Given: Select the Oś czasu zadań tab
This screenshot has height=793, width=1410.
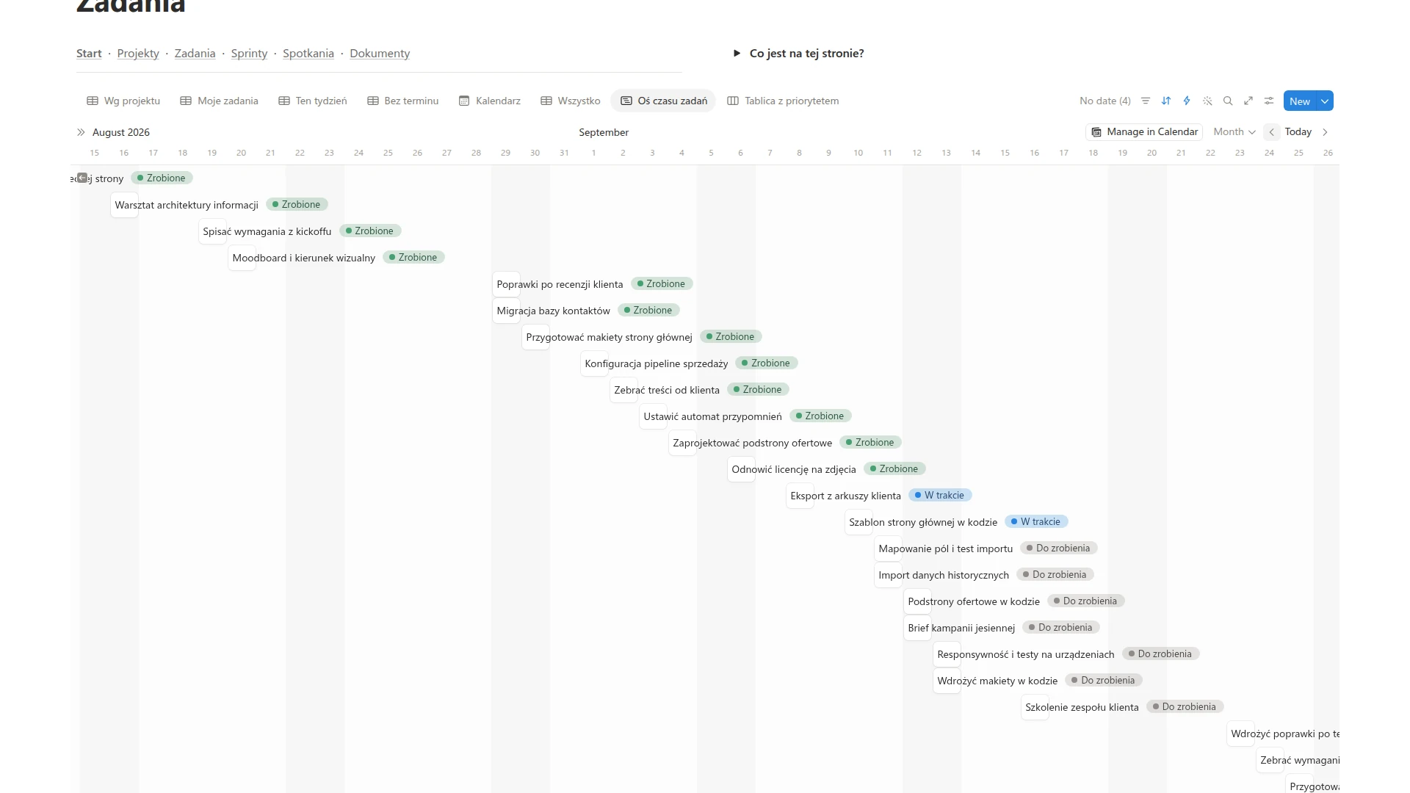Looking at the screenshot, I should pos(664,101).
